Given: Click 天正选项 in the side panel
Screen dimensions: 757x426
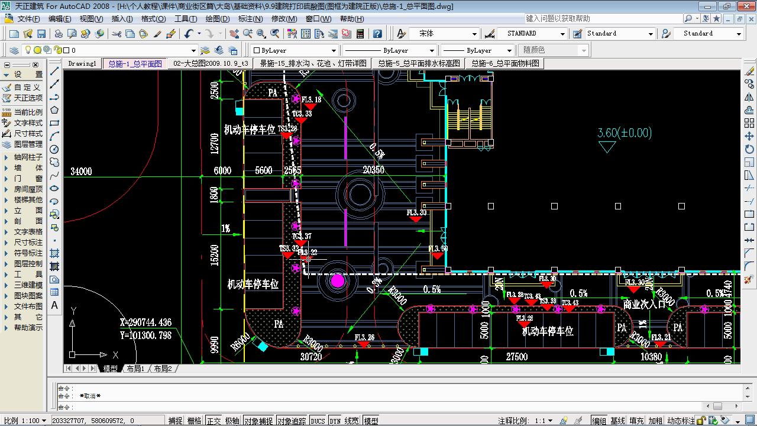Looking at the screenshot, I should click(22, 98).
